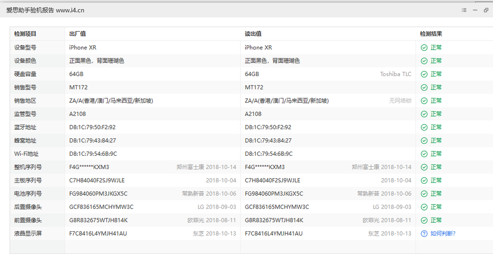Click 东芝 2018-10-13 note in 出厂值 column

(x=214, y=233)
